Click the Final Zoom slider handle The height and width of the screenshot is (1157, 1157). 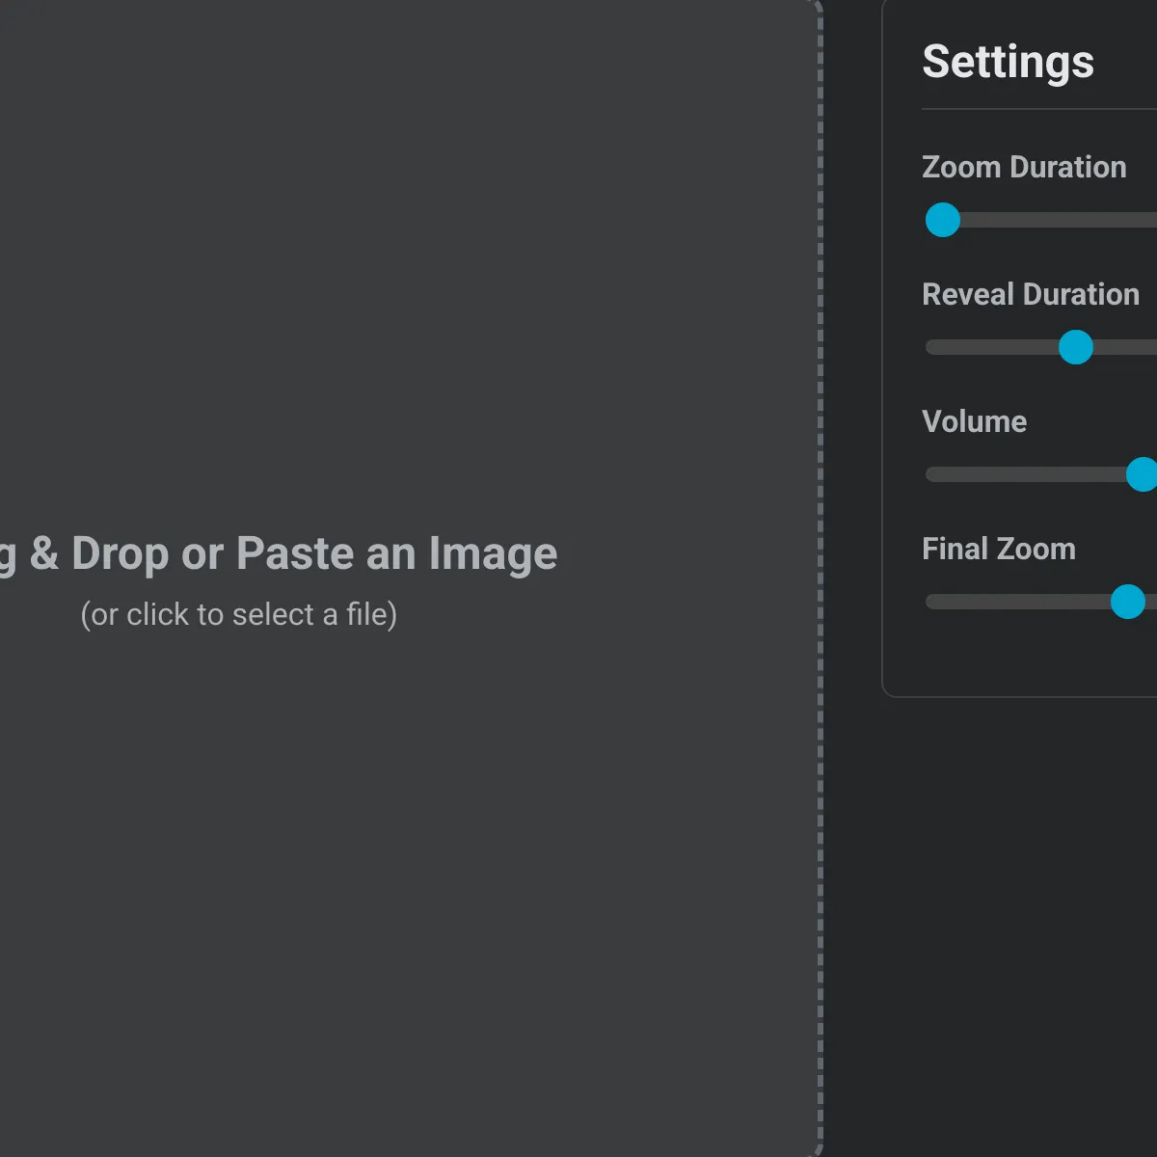(x=1127, y=602)
